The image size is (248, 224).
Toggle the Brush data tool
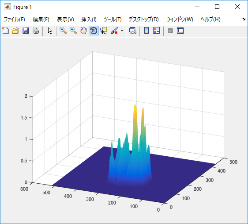(x=114, y=31)
